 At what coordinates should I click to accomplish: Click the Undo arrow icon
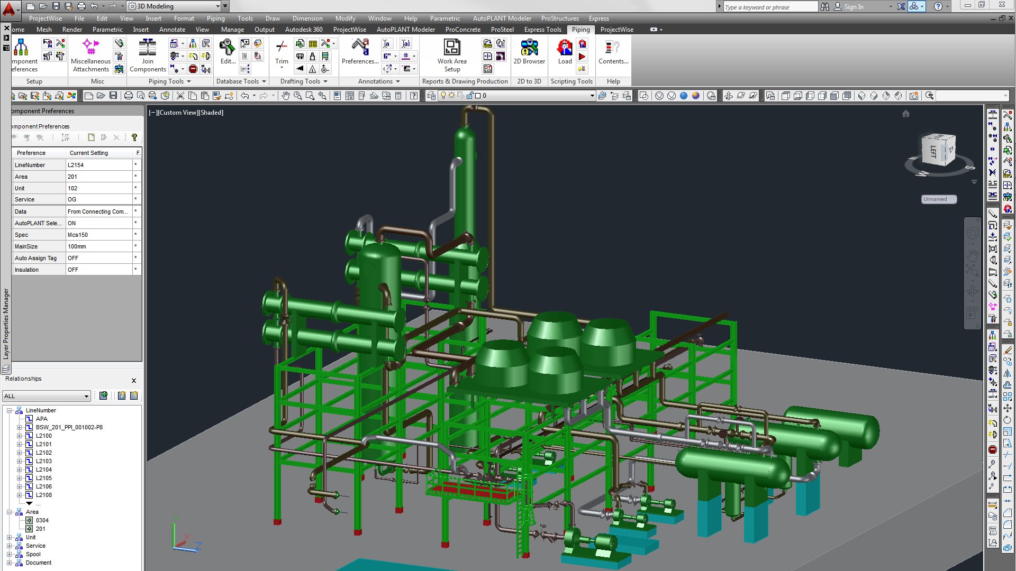tap(244, 96)
